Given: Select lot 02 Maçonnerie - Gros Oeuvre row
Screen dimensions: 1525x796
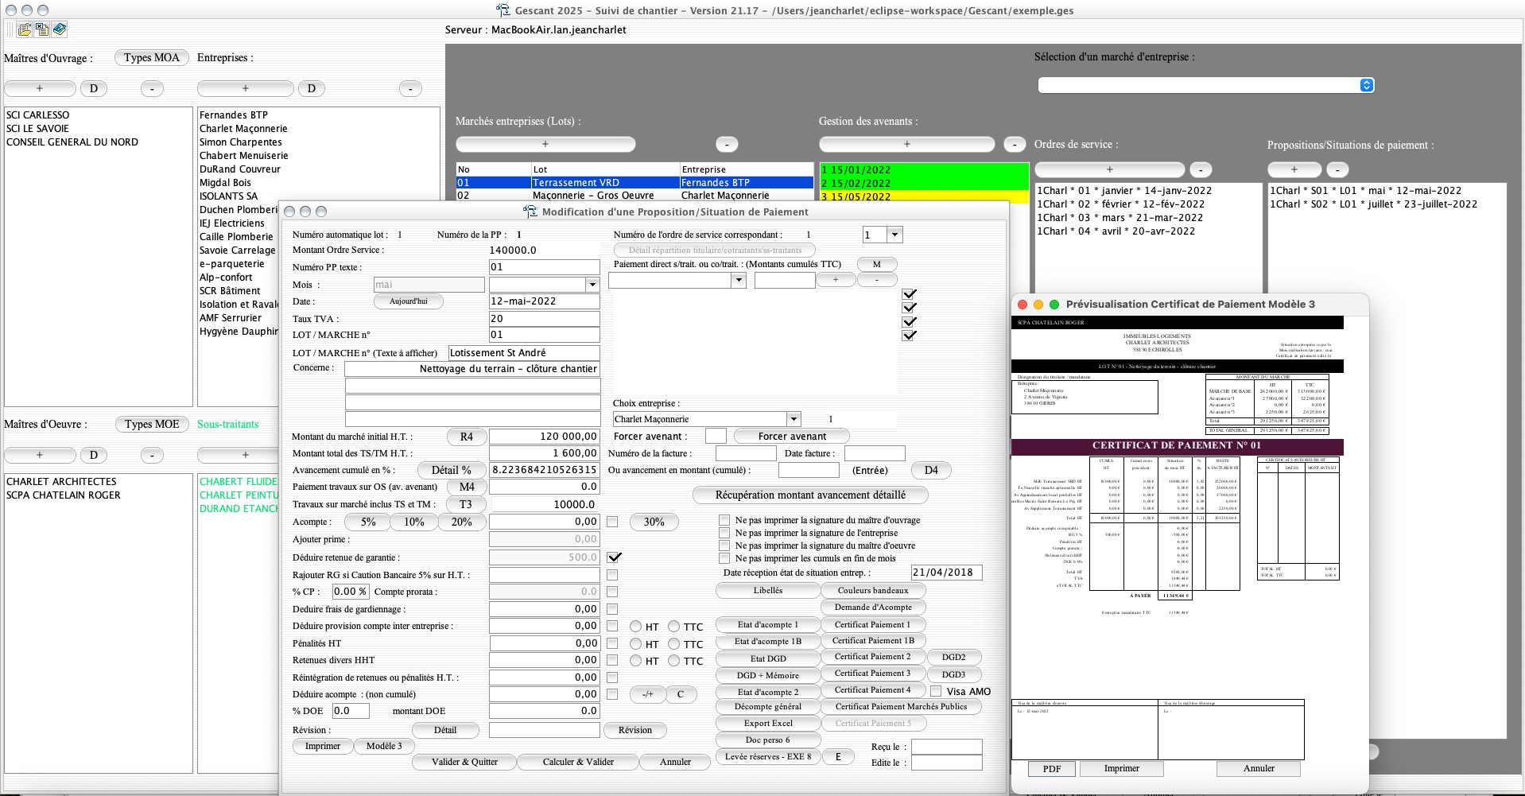Looking at the screenshot, I should click(634, 196).
